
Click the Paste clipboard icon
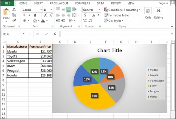click(x=6, y=12)
